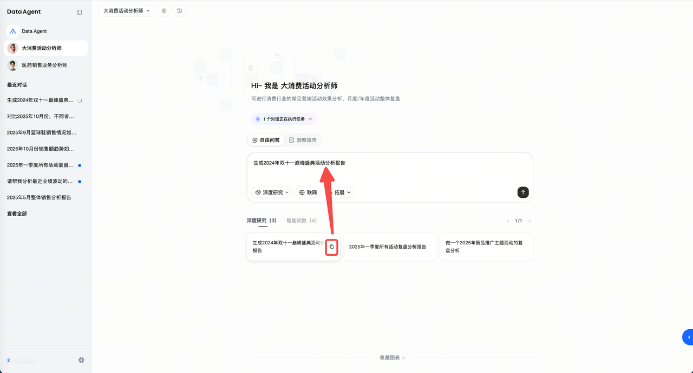Open conversation 生成2024年双十一巅峰盛典 in the sidebar list
Screen dimensions: 693x373
(x=44, y=100)
